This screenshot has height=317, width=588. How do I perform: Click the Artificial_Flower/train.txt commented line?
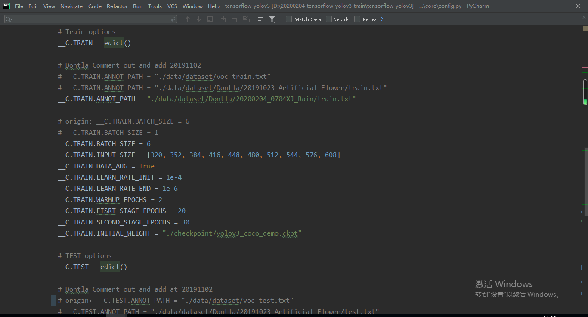222,88
